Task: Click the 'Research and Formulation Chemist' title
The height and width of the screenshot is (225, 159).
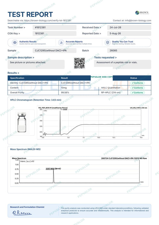Action: point(27,207)
